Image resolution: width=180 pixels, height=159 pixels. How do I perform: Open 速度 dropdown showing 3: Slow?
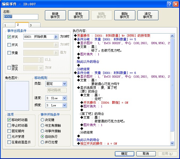point(56,98)
